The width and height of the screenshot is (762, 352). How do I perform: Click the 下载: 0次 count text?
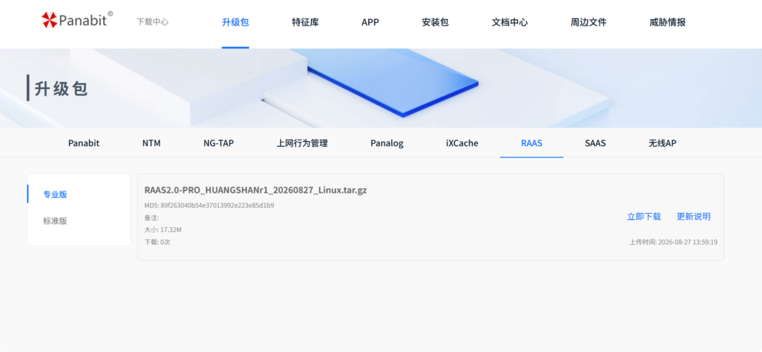click(x=157, y=242)
